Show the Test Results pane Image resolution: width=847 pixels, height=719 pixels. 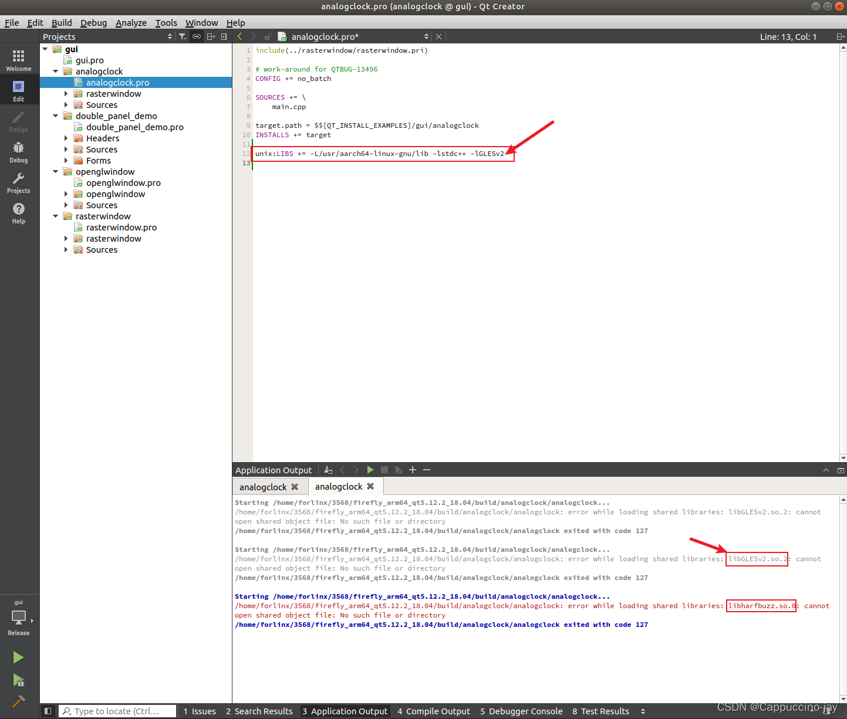coord(600,711)
